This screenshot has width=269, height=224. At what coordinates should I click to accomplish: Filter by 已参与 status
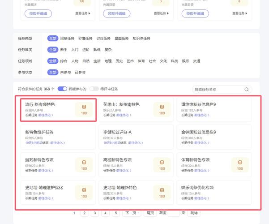[80, 72]
